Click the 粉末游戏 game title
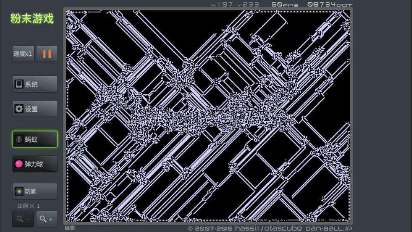412x232 pixels. pyautogui.click(x=32, y=19)
